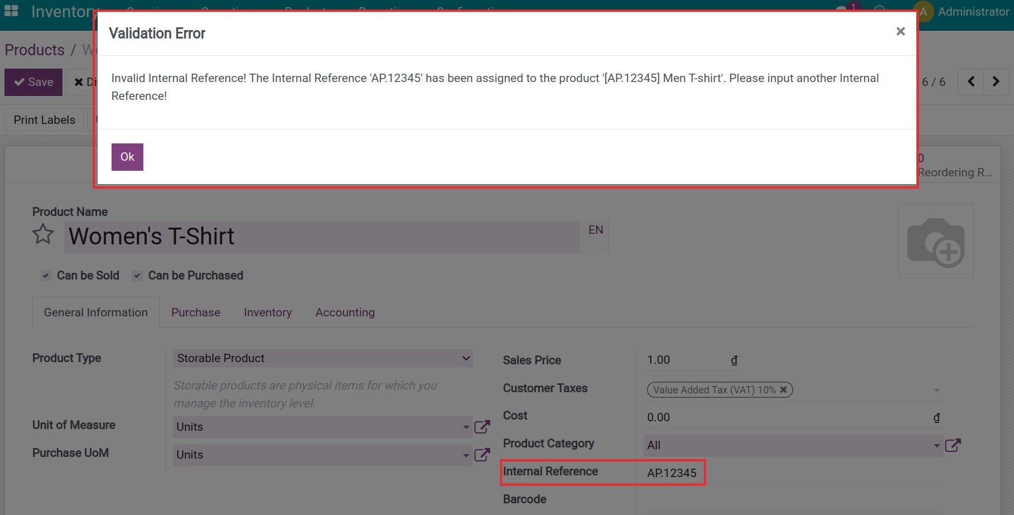Open the apps grid icon top-left
The image size is (1014, 515).
tap(11, 10)
